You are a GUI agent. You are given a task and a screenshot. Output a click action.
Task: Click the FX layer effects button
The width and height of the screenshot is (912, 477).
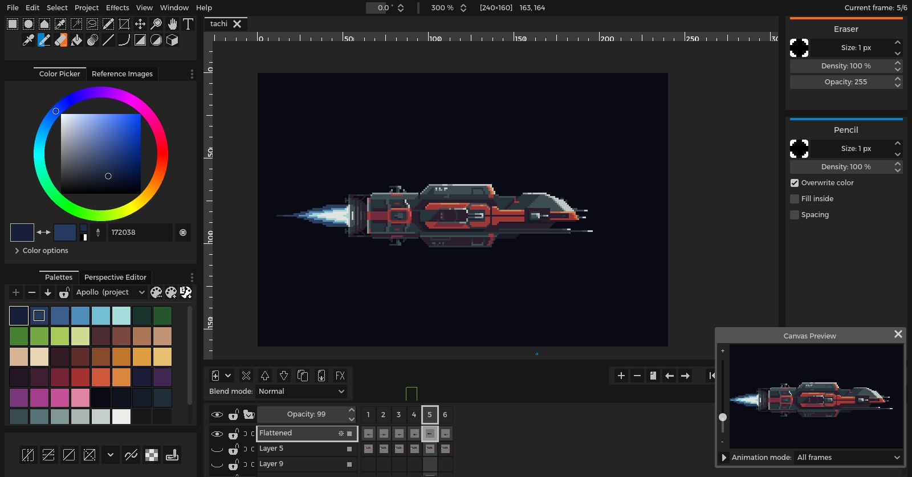[340, 376]
